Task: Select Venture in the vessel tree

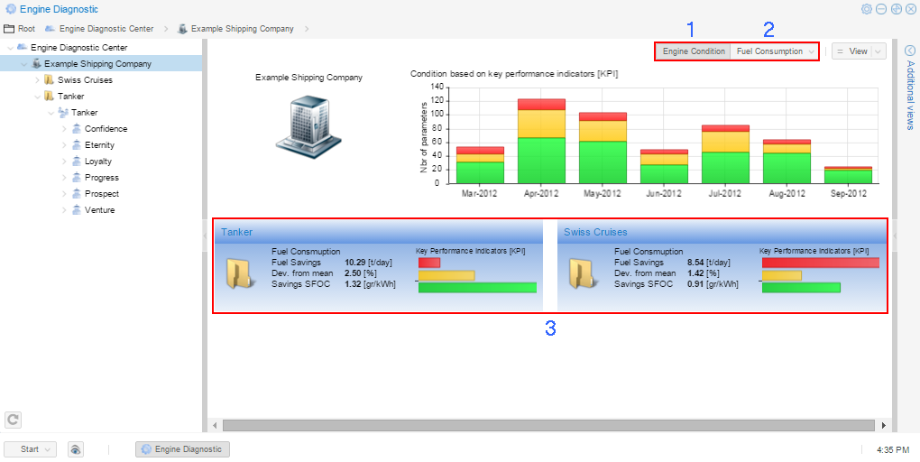Action: (100, 209)
